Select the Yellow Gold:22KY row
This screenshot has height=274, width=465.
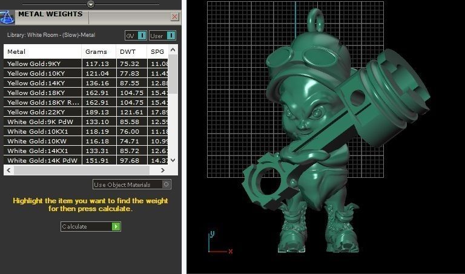coord(86,113)
